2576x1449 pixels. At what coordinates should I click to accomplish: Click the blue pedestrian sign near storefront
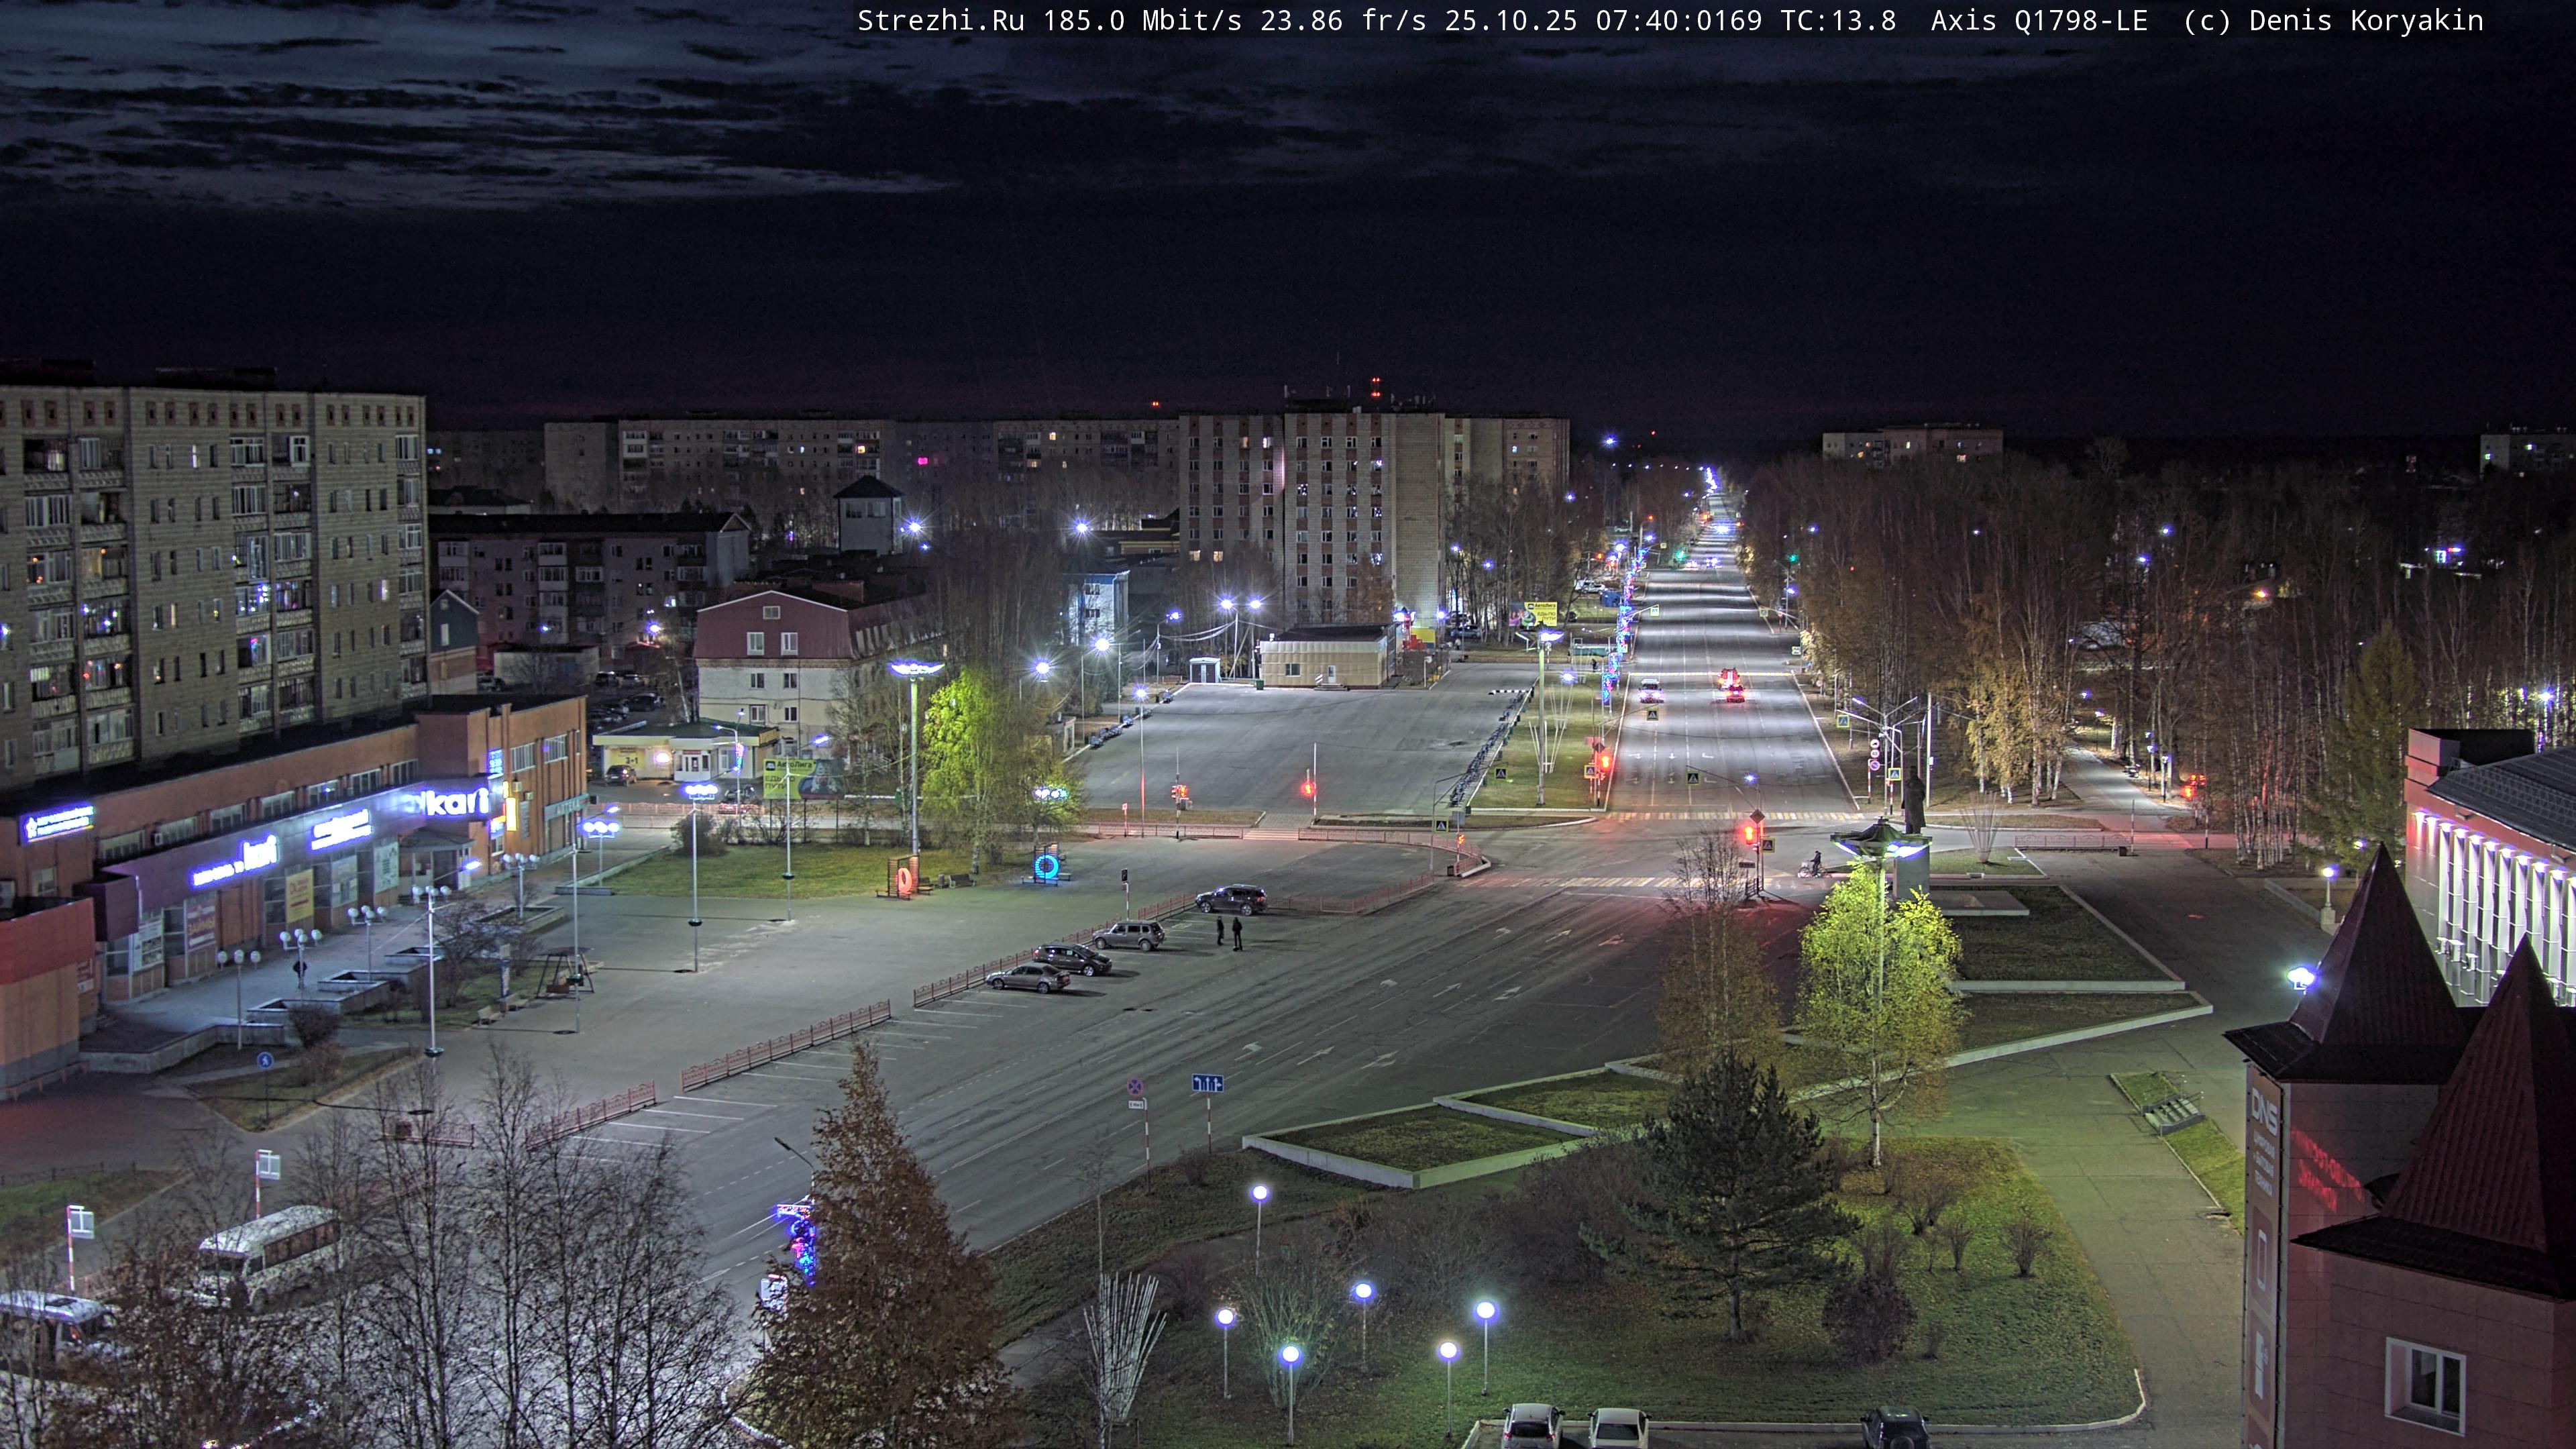click(265, 1061)
